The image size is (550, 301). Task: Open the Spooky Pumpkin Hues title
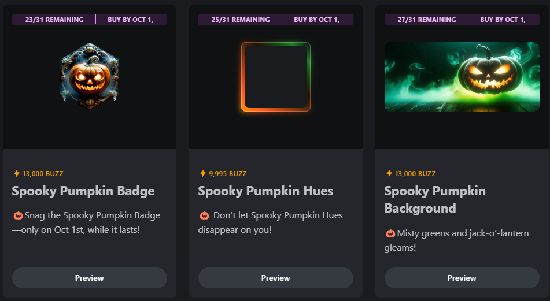pyautogui.click(x=265, y=191)
